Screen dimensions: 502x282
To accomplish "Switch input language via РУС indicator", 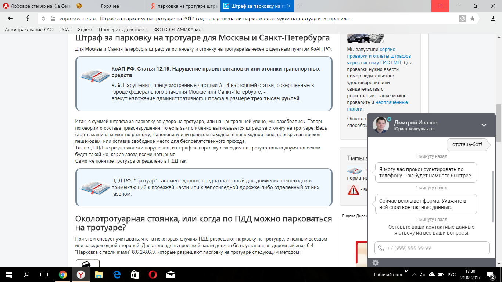I will click(x=452, y=274).
